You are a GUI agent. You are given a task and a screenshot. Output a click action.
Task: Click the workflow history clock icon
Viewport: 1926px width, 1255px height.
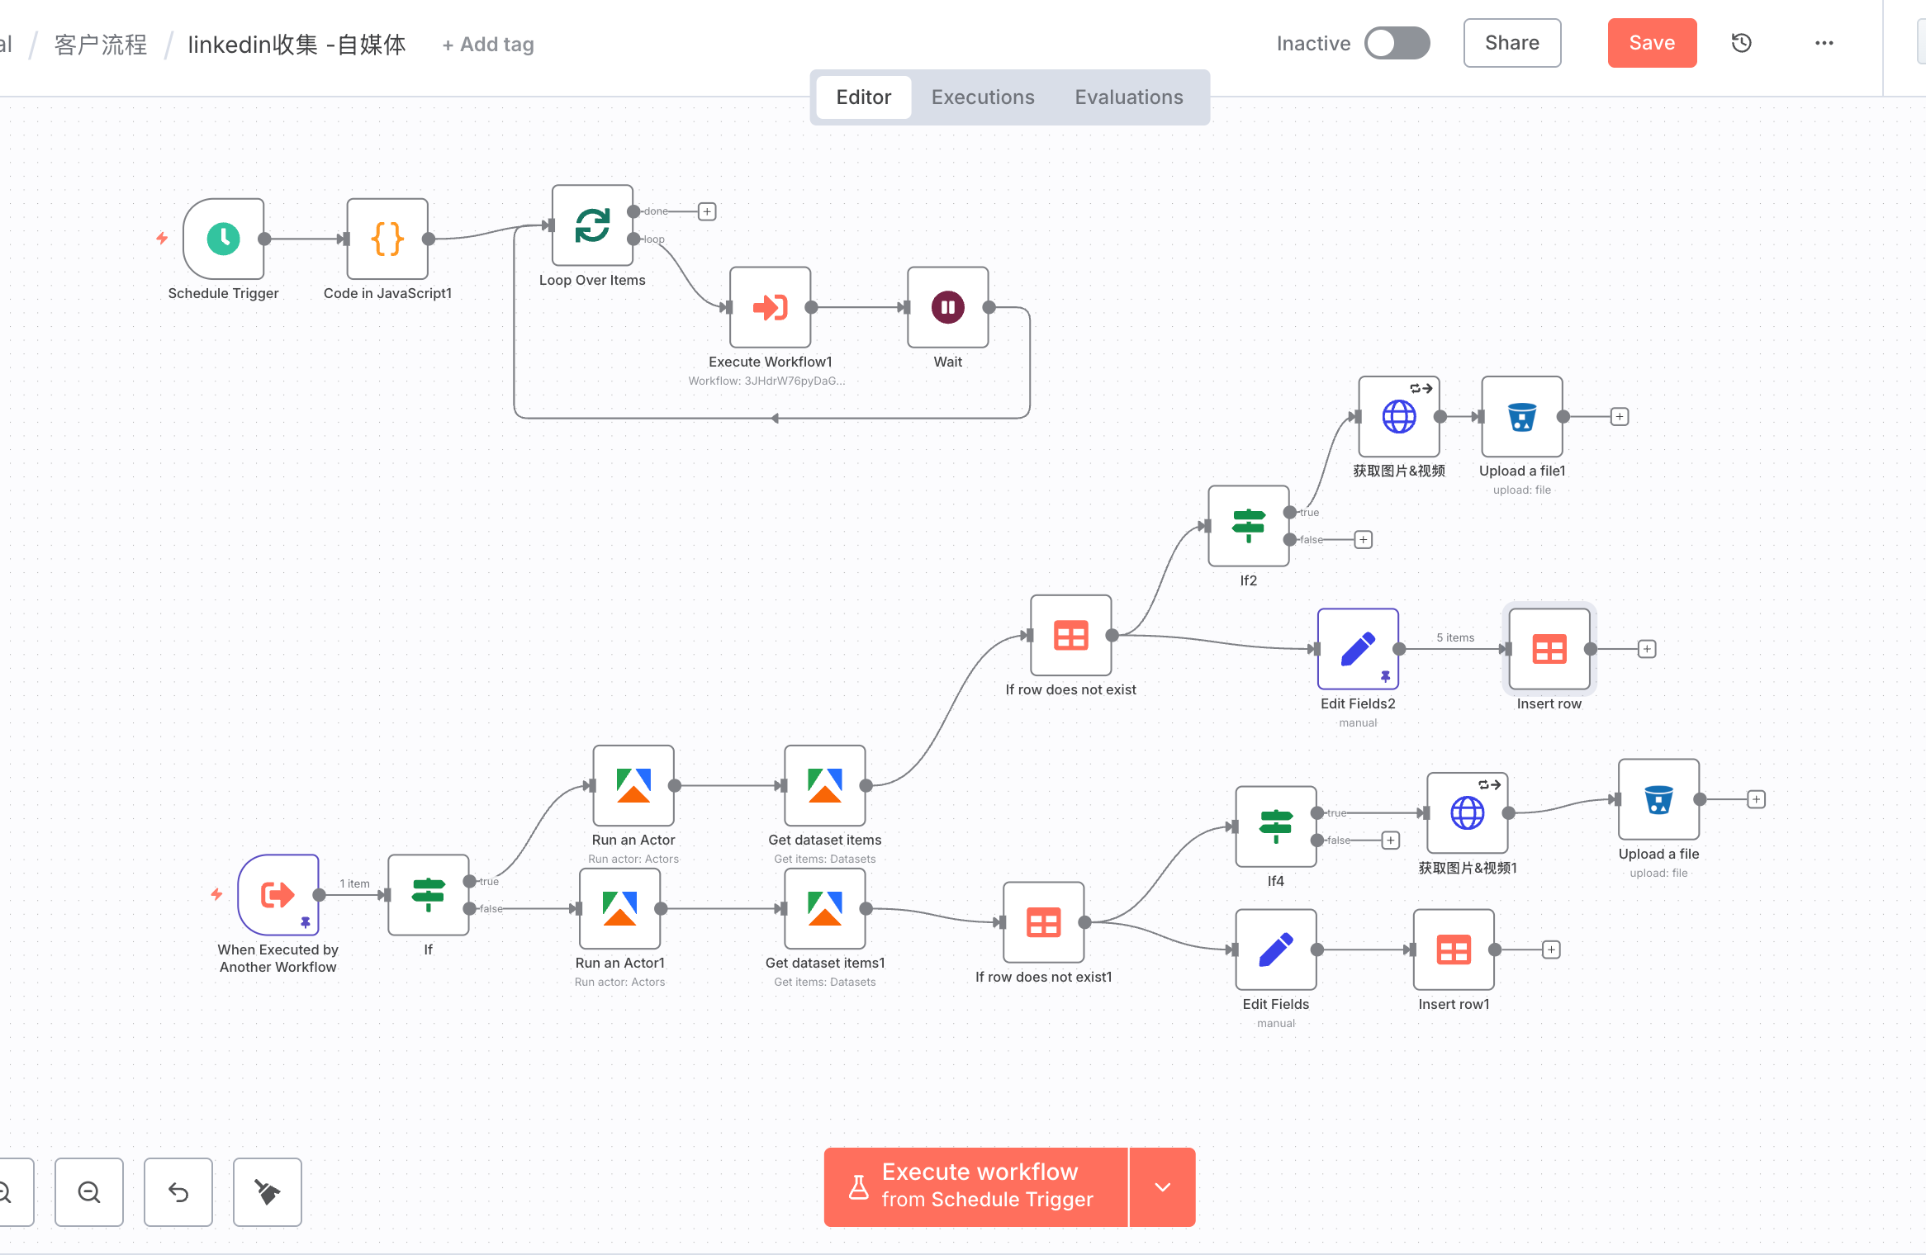[1741, 43]
